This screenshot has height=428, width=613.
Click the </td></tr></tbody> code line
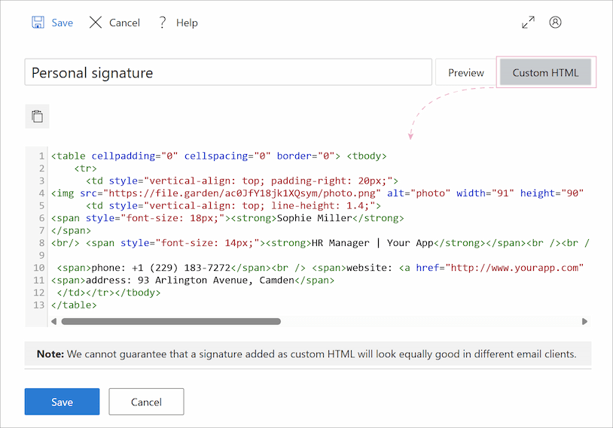108,293
